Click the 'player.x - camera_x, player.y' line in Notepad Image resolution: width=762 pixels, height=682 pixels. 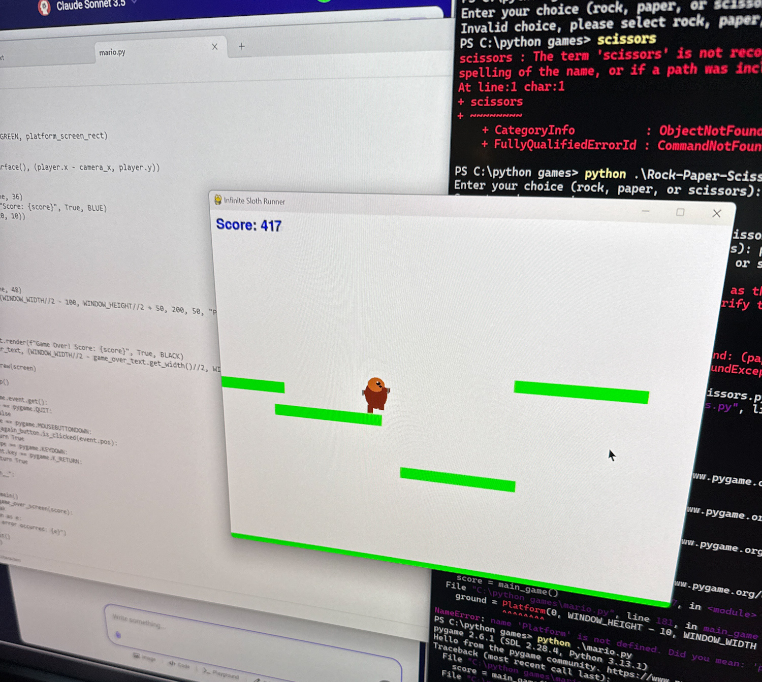tap(80, 167)
